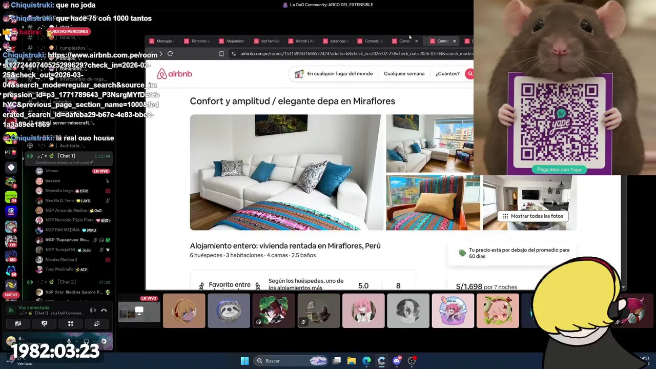The image size is (656, 369).
Task: Open File Explorer from the taskbar
Action: 352,361
